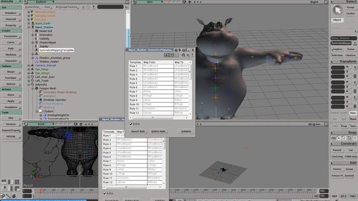Open the Envelope menu
The image size is (358, 201).
coord(11,78)
